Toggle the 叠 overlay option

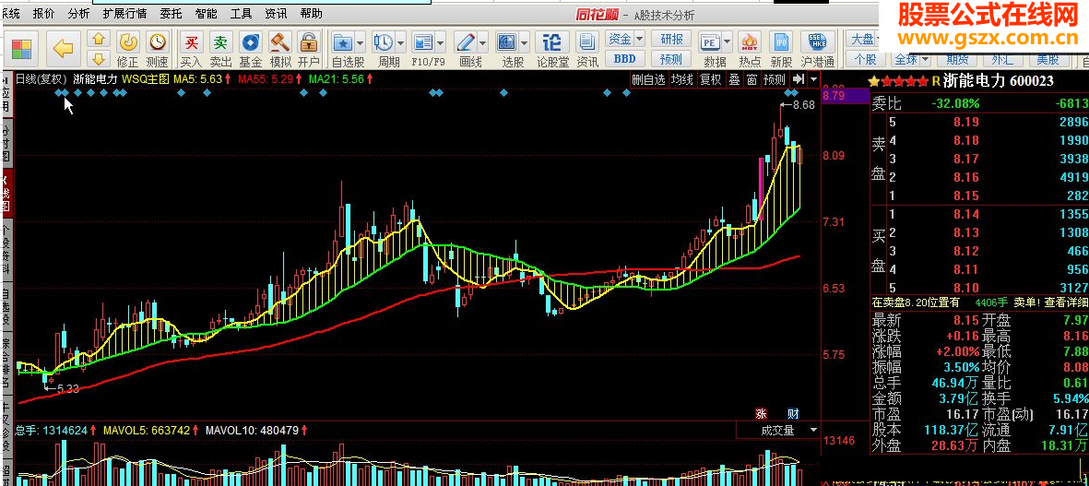(x=734, y=79)
